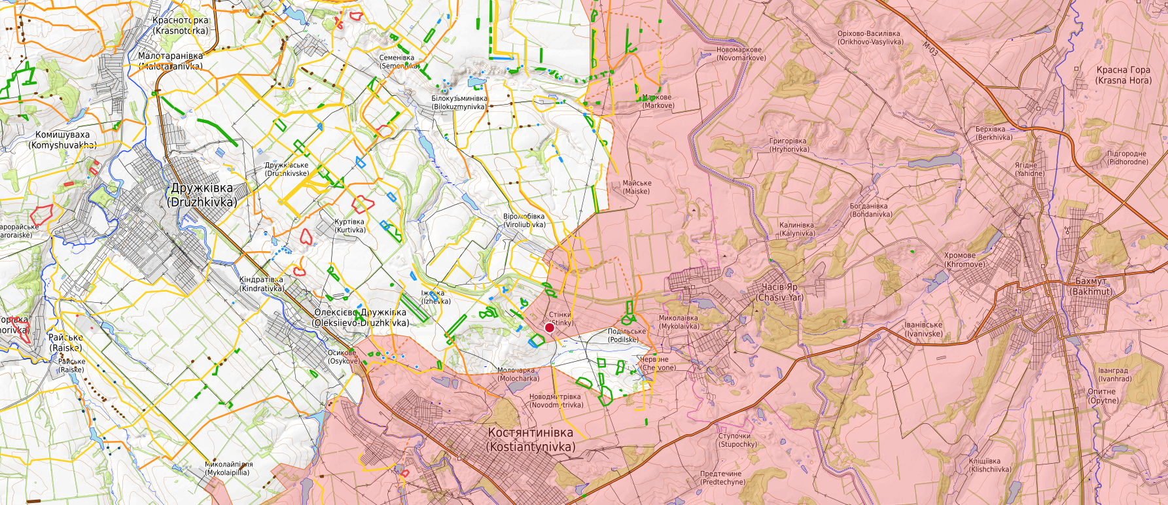Screen dimensions: 1168x505
Task: Click the Подільське (Podilske) label
Action: [626, 336]
